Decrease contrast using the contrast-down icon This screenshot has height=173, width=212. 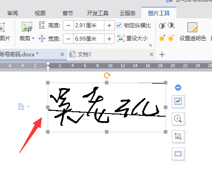point(171,25)
